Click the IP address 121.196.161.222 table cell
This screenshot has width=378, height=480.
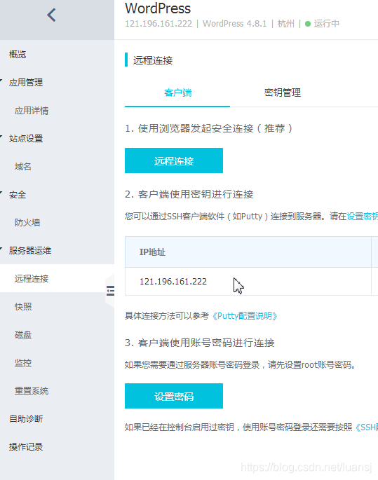(248, 281)
